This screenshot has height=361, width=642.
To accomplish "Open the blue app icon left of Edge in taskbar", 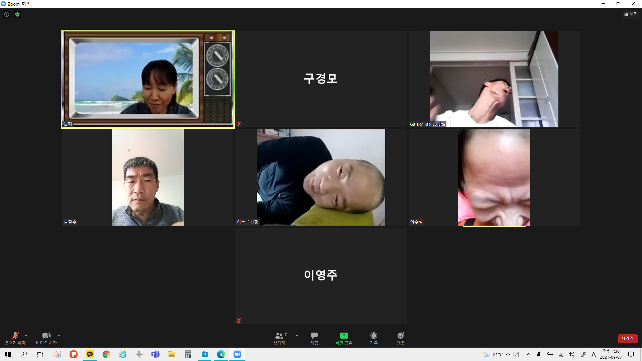I will (205, 354).
